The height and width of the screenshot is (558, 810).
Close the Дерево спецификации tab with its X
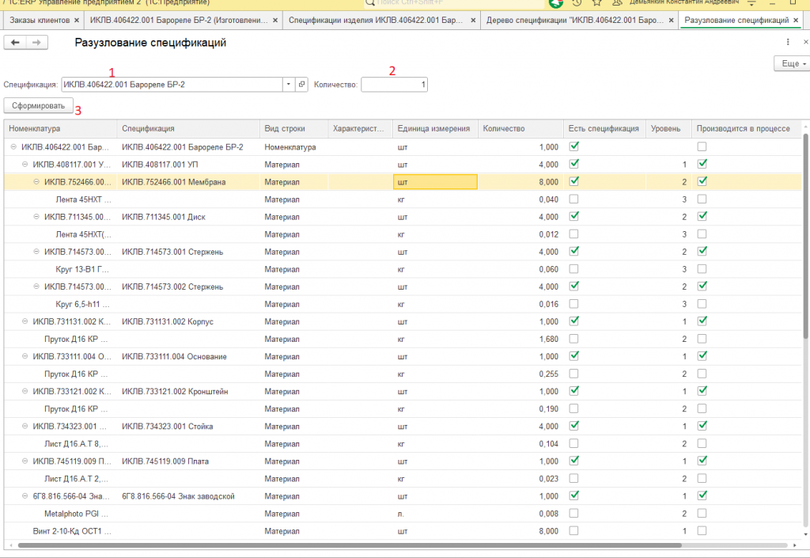tap(671, 19)
